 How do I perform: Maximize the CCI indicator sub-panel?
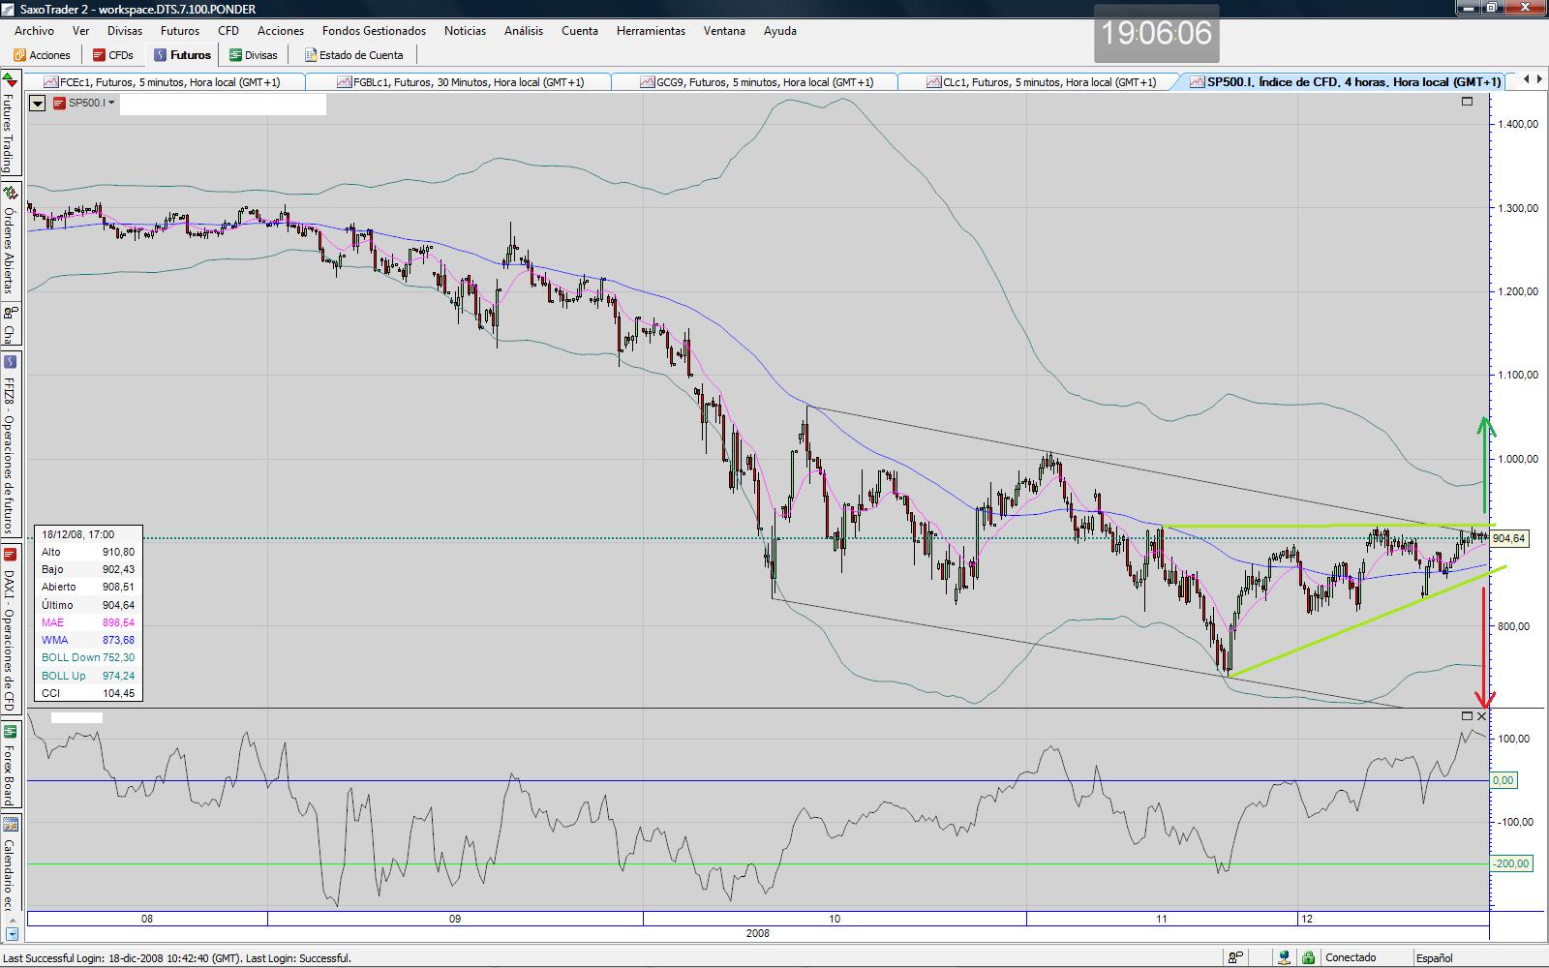[1467, 715]
